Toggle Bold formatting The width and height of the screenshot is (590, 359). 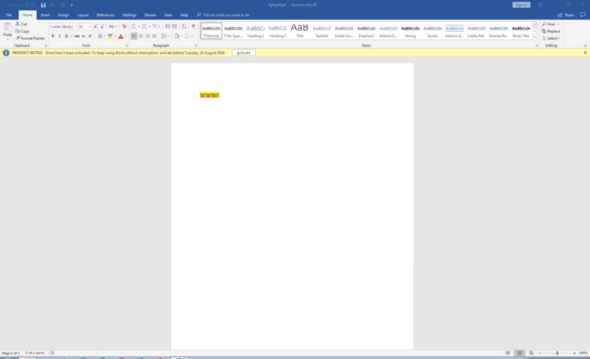[x=53, y=36]
